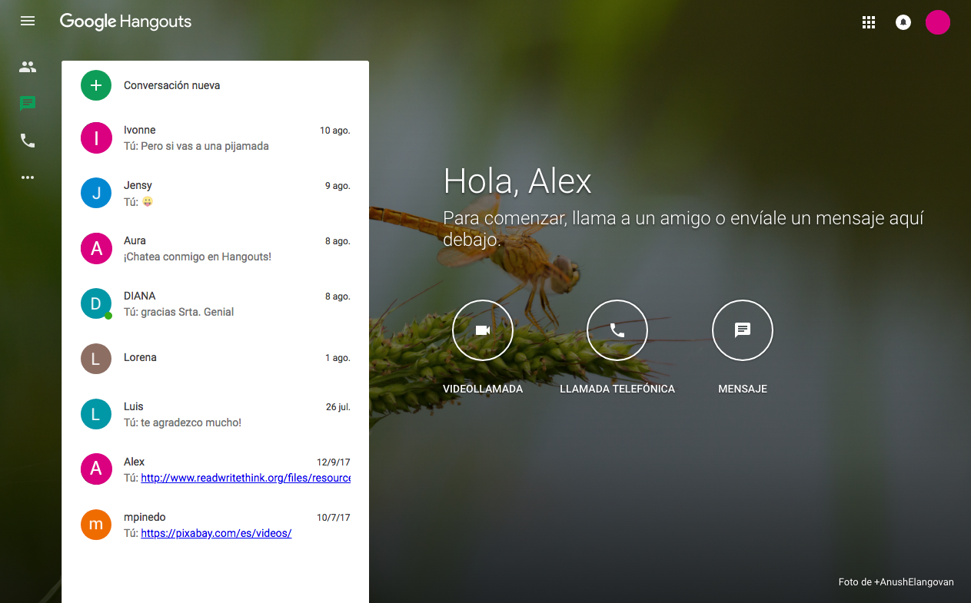Start a video call with Videollamada button
971x603 pixels.
tap(482, 330)
